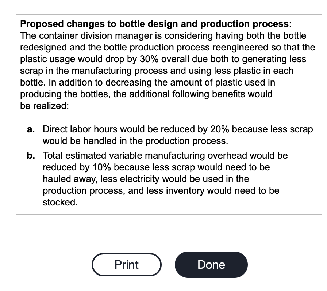Click the outlined Print pill button

126,264
